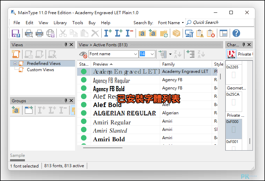
Task: Open the Tools menu
Action: click(x=77, y=23)
